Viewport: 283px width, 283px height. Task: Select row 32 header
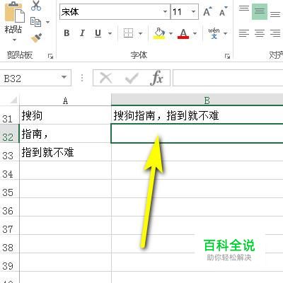pyautogui.click(x=9, y=134)
